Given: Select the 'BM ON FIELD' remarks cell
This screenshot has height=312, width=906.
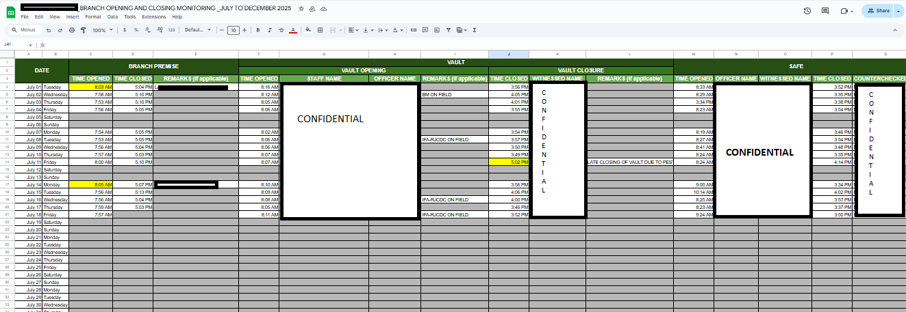Looking at the screenshot, I should pyautogui.click(x=455, y=95).
